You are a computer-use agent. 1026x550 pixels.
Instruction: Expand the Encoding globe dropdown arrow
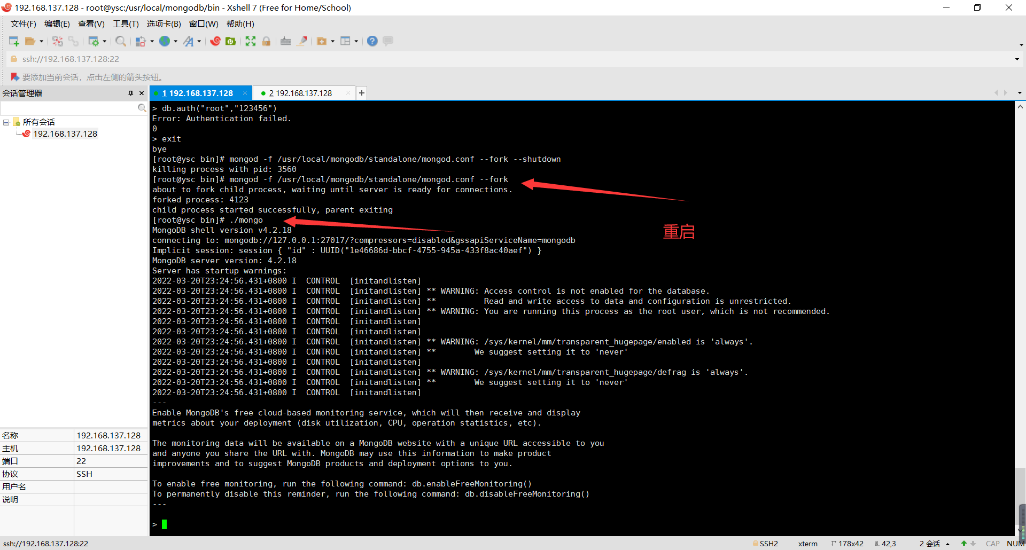(175, 41)
